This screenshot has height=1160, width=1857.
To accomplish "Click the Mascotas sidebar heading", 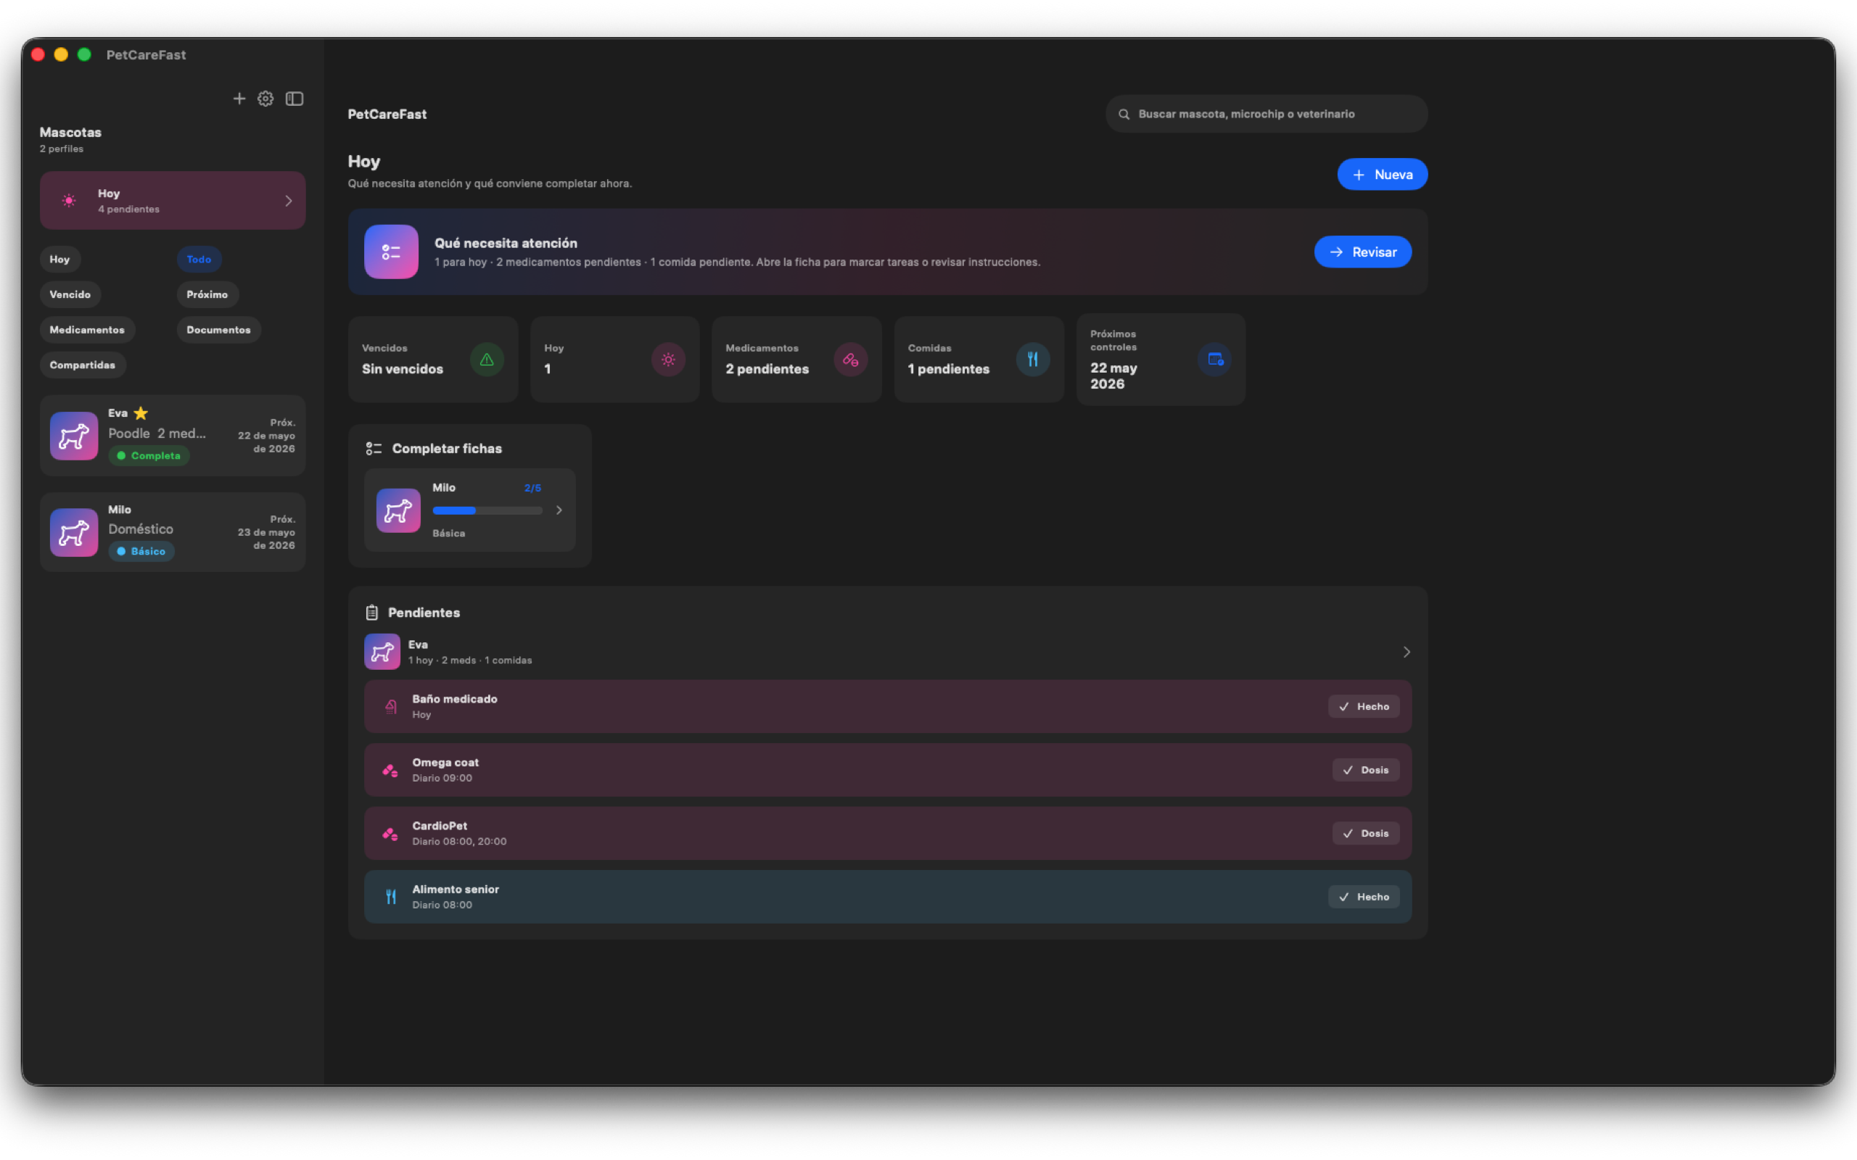I will (x=70, y=133).
